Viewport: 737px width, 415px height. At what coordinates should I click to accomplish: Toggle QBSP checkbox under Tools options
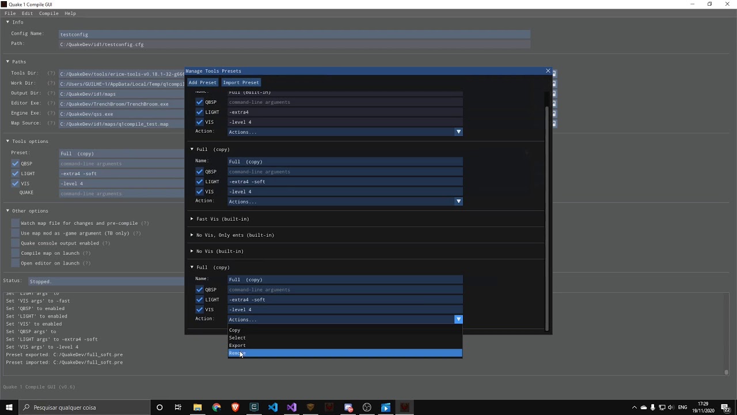coord(16,164)
